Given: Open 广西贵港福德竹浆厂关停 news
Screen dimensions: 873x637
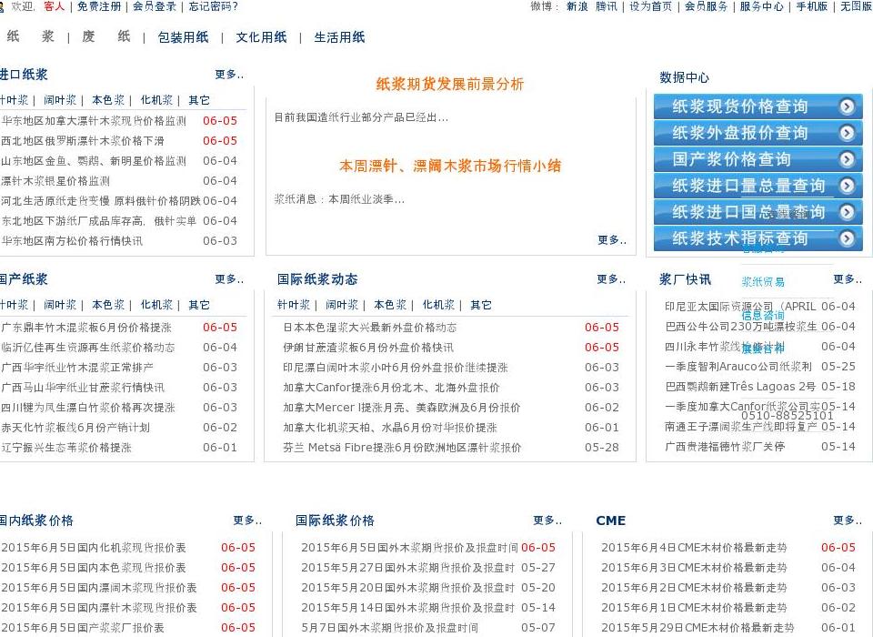Looking at the screenshot, I should click(x=725, y=447).
